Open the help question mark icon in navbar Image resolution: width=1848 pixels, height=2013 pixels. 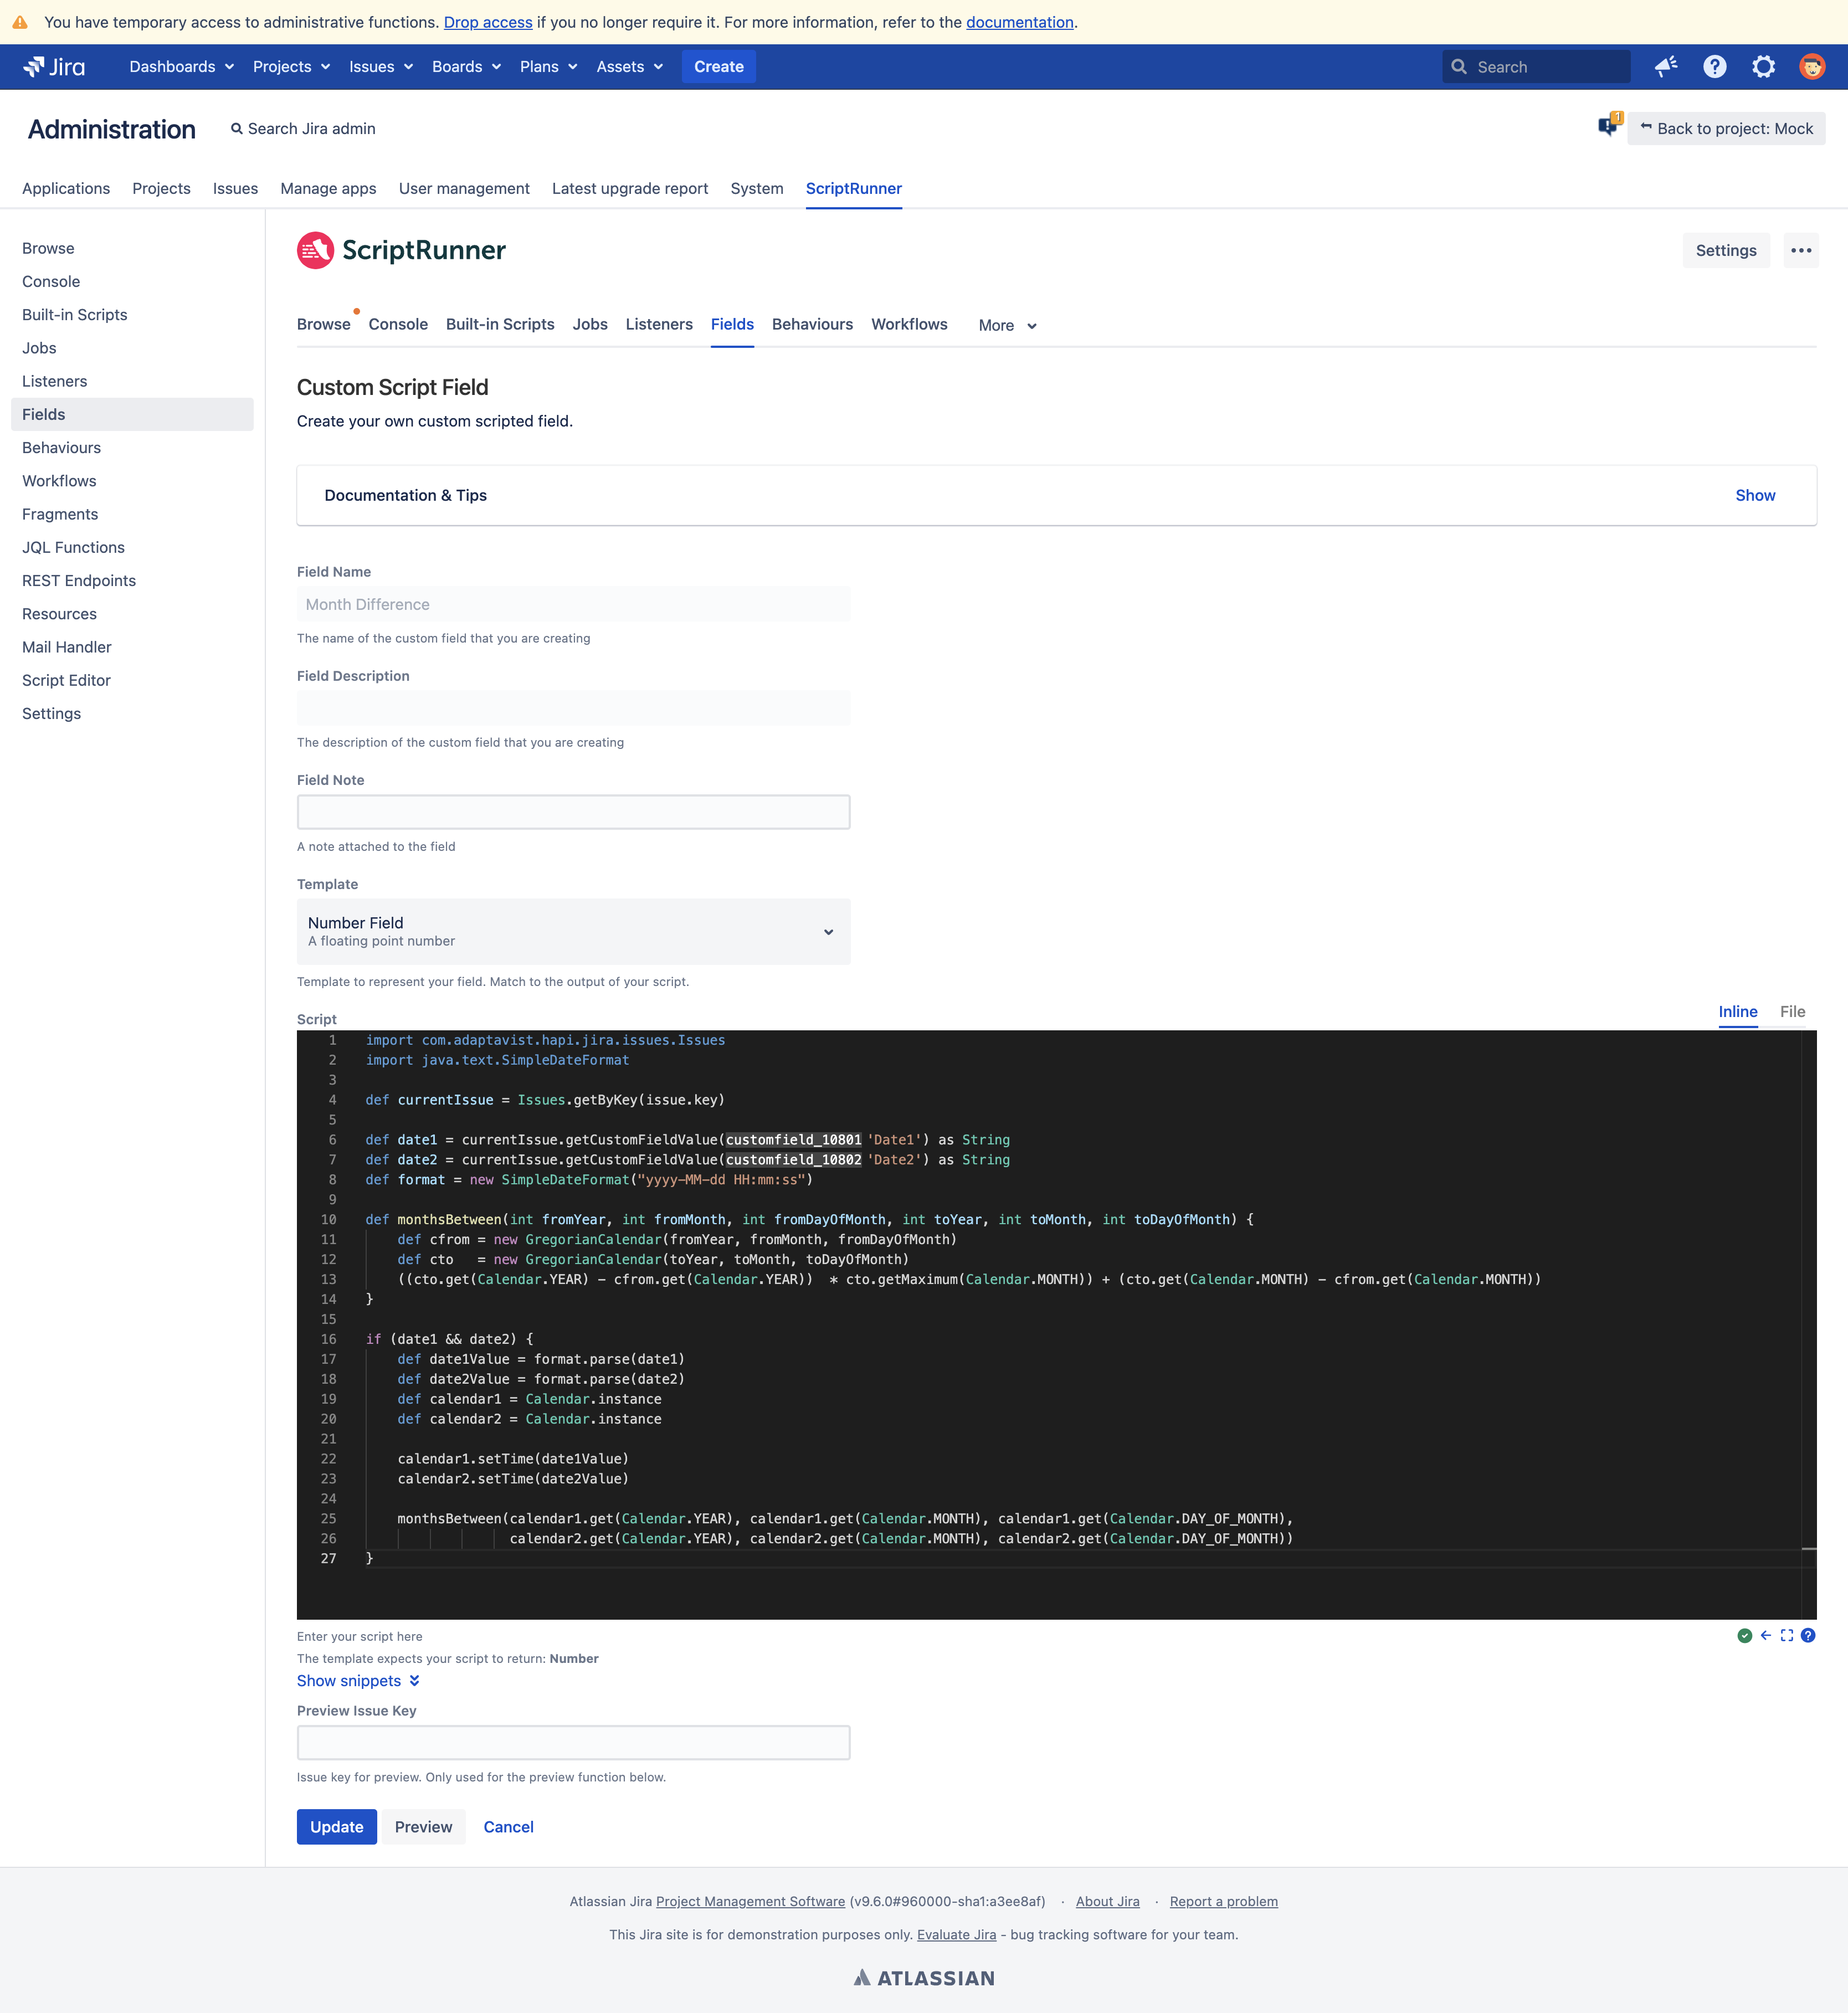pyautogui.click(x=1714, y=66)
